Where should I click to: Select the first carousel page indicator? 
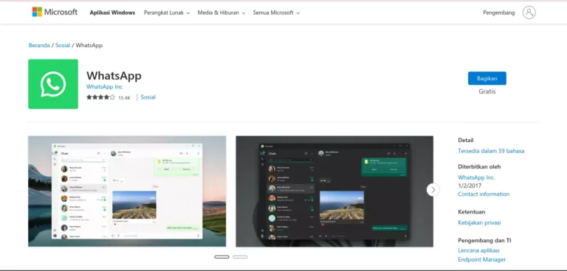coord(221,257)
